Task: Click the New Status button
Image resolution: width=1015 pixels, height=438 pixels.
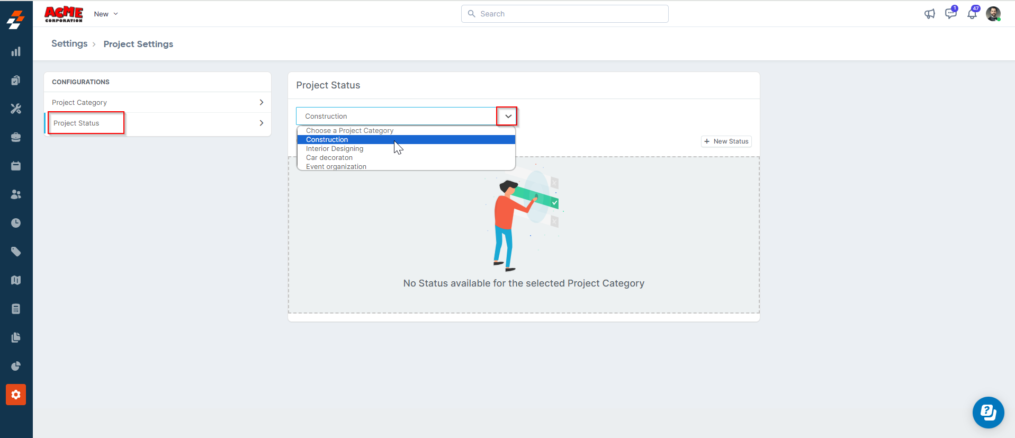Action: click(x=726, y=141)
